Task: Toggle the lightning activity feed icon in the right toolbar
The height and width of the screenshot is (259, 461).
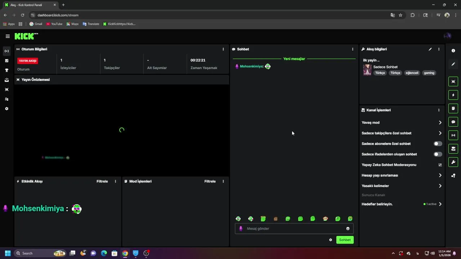Action: [453, 95]
